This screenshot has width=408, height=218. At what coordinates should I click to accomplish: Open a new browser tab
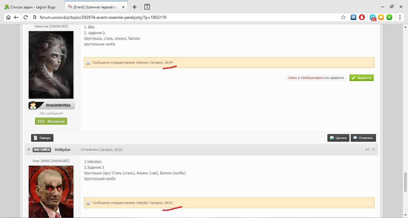pos(134,7)
